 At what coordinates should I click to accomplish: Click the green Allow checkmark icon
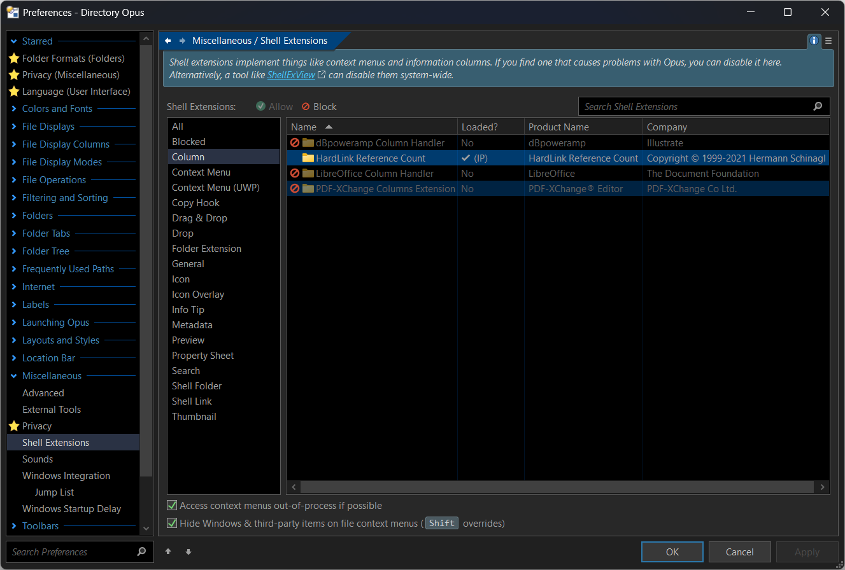pos(260,106)
